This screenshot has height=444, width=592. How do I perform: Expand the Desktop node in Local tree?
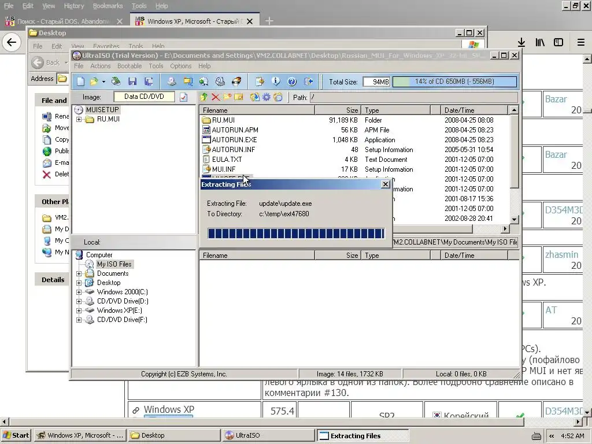click(x=79, y=283)
